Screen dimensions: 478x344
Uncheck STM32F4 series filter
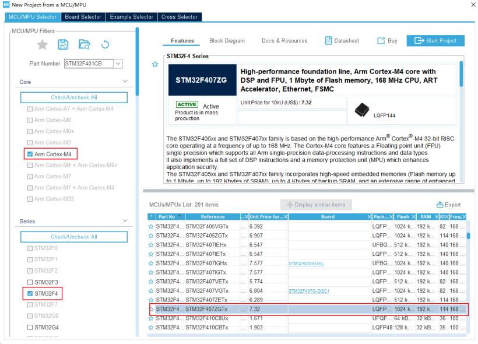pos(30,293)
